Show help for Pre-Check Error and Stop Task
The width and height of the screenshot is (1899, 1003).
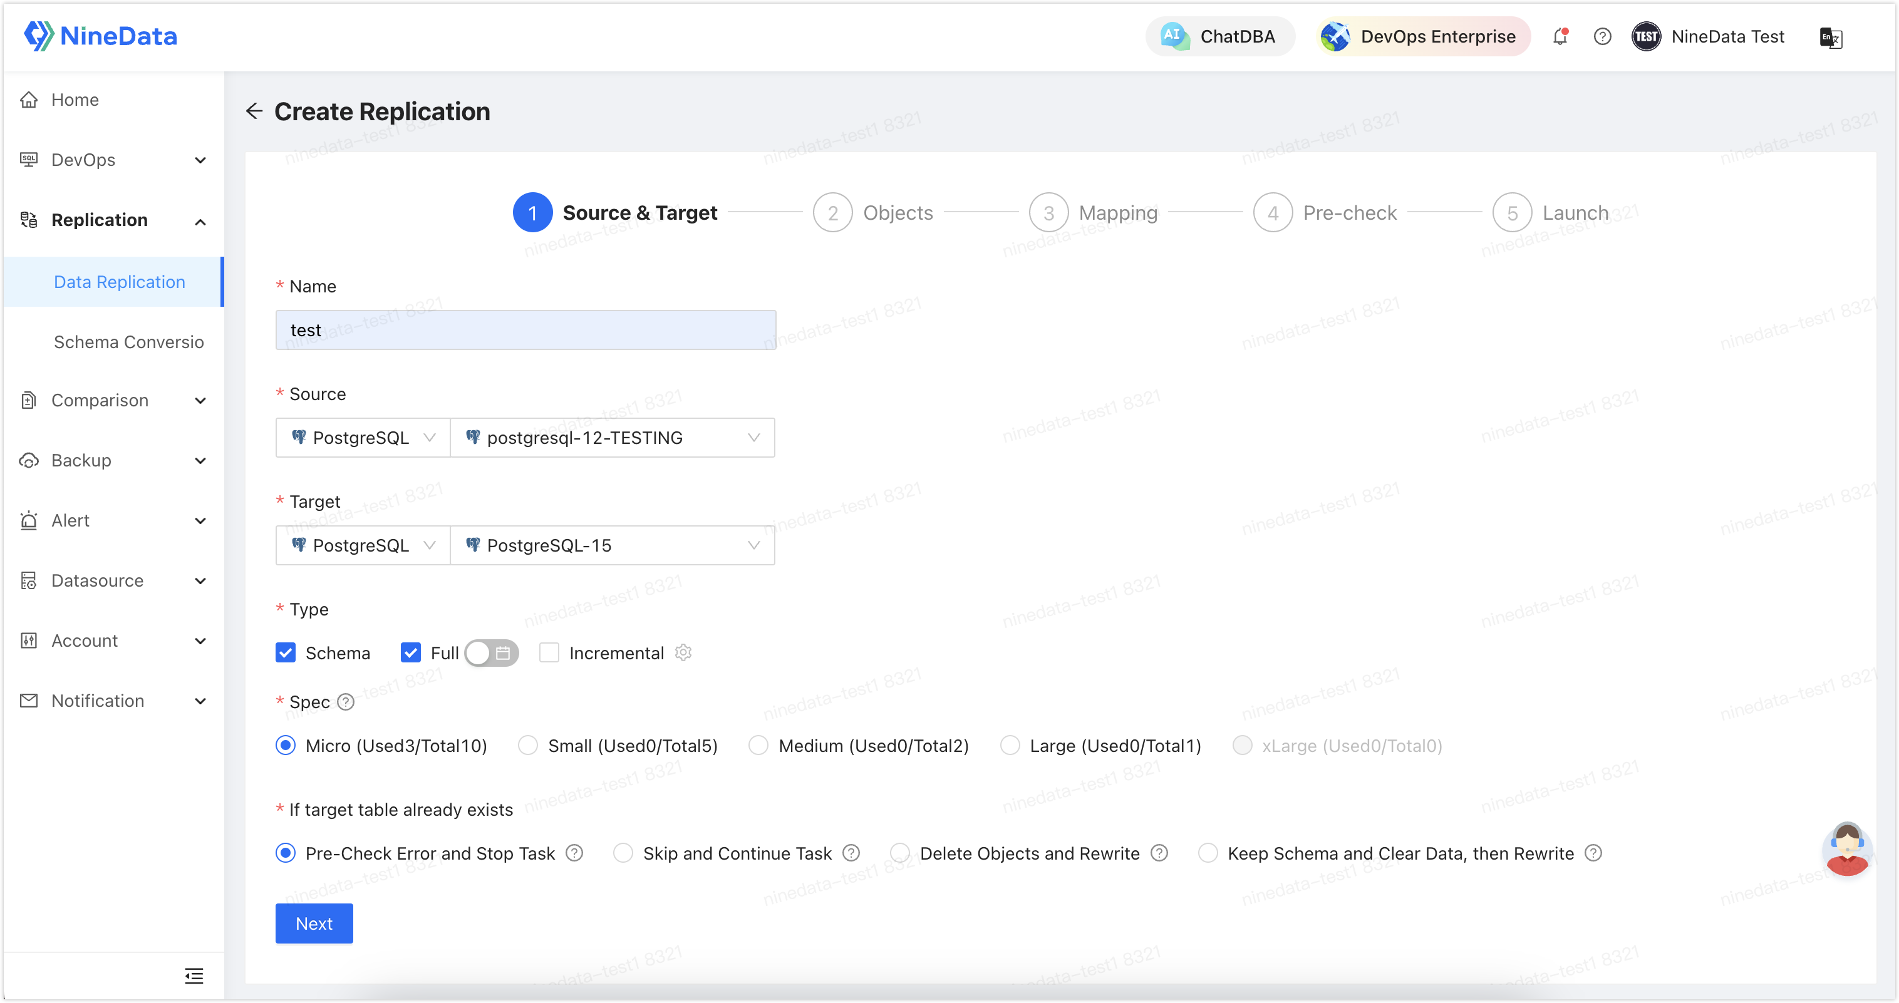pyautogui.click(x=574, y=853)
